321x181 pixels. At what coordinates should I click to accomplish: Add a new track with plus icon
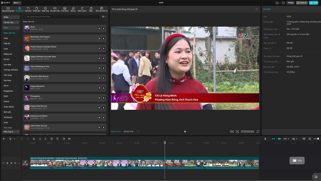pos(4,139)
